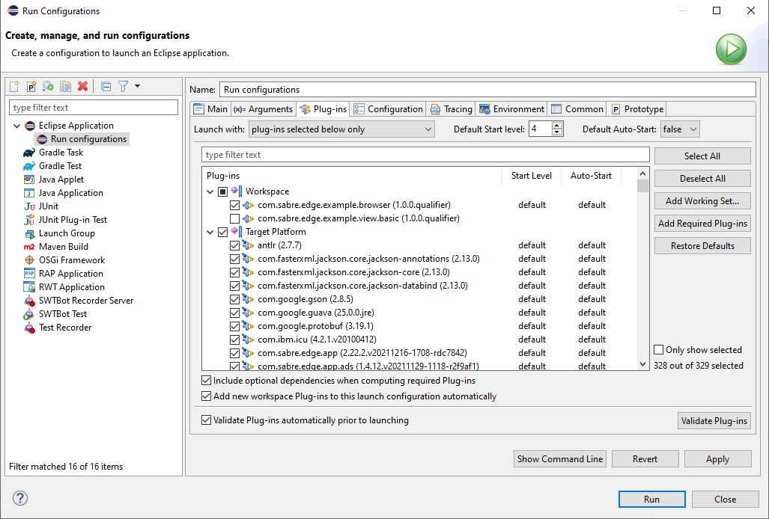Click the New prototype toolbar icon
This screenshot has height=519, width=769.
[31, 87]
